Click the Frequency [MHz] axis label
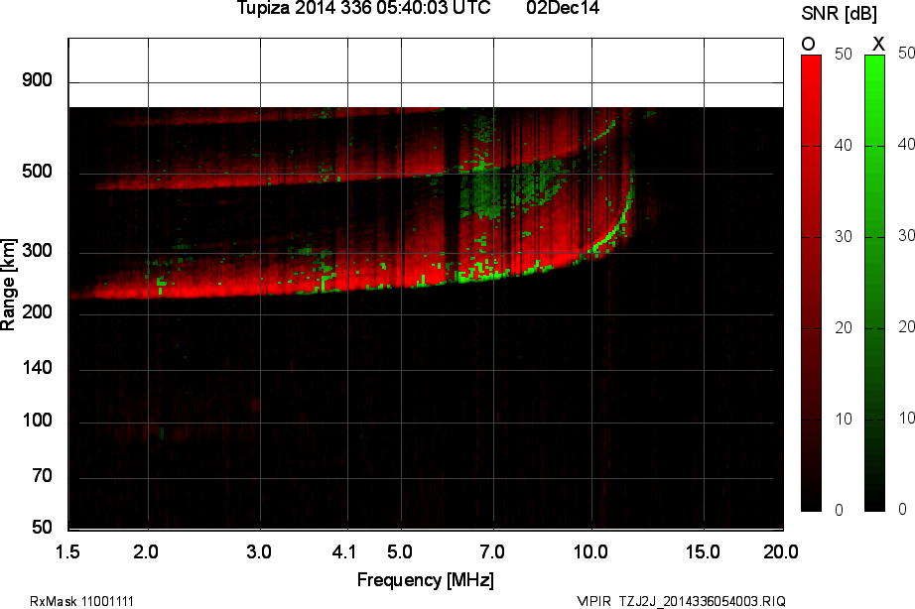915x609 pixels. click(x=425, y=579)
